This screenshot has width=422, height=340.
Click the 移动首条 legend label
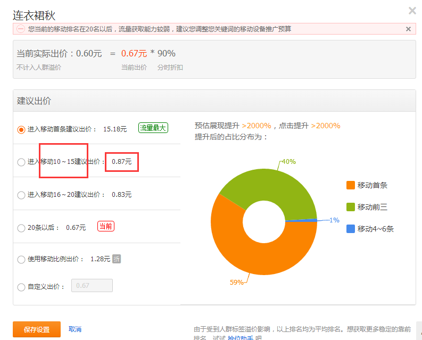372,185
